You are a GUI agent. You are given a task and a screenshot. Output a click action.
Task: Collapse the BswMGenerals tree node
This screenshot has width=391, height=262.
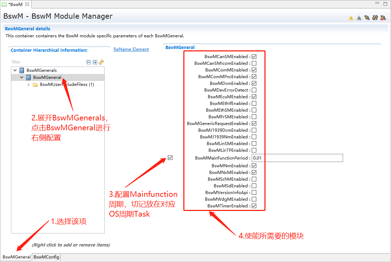tap(15, 70)
